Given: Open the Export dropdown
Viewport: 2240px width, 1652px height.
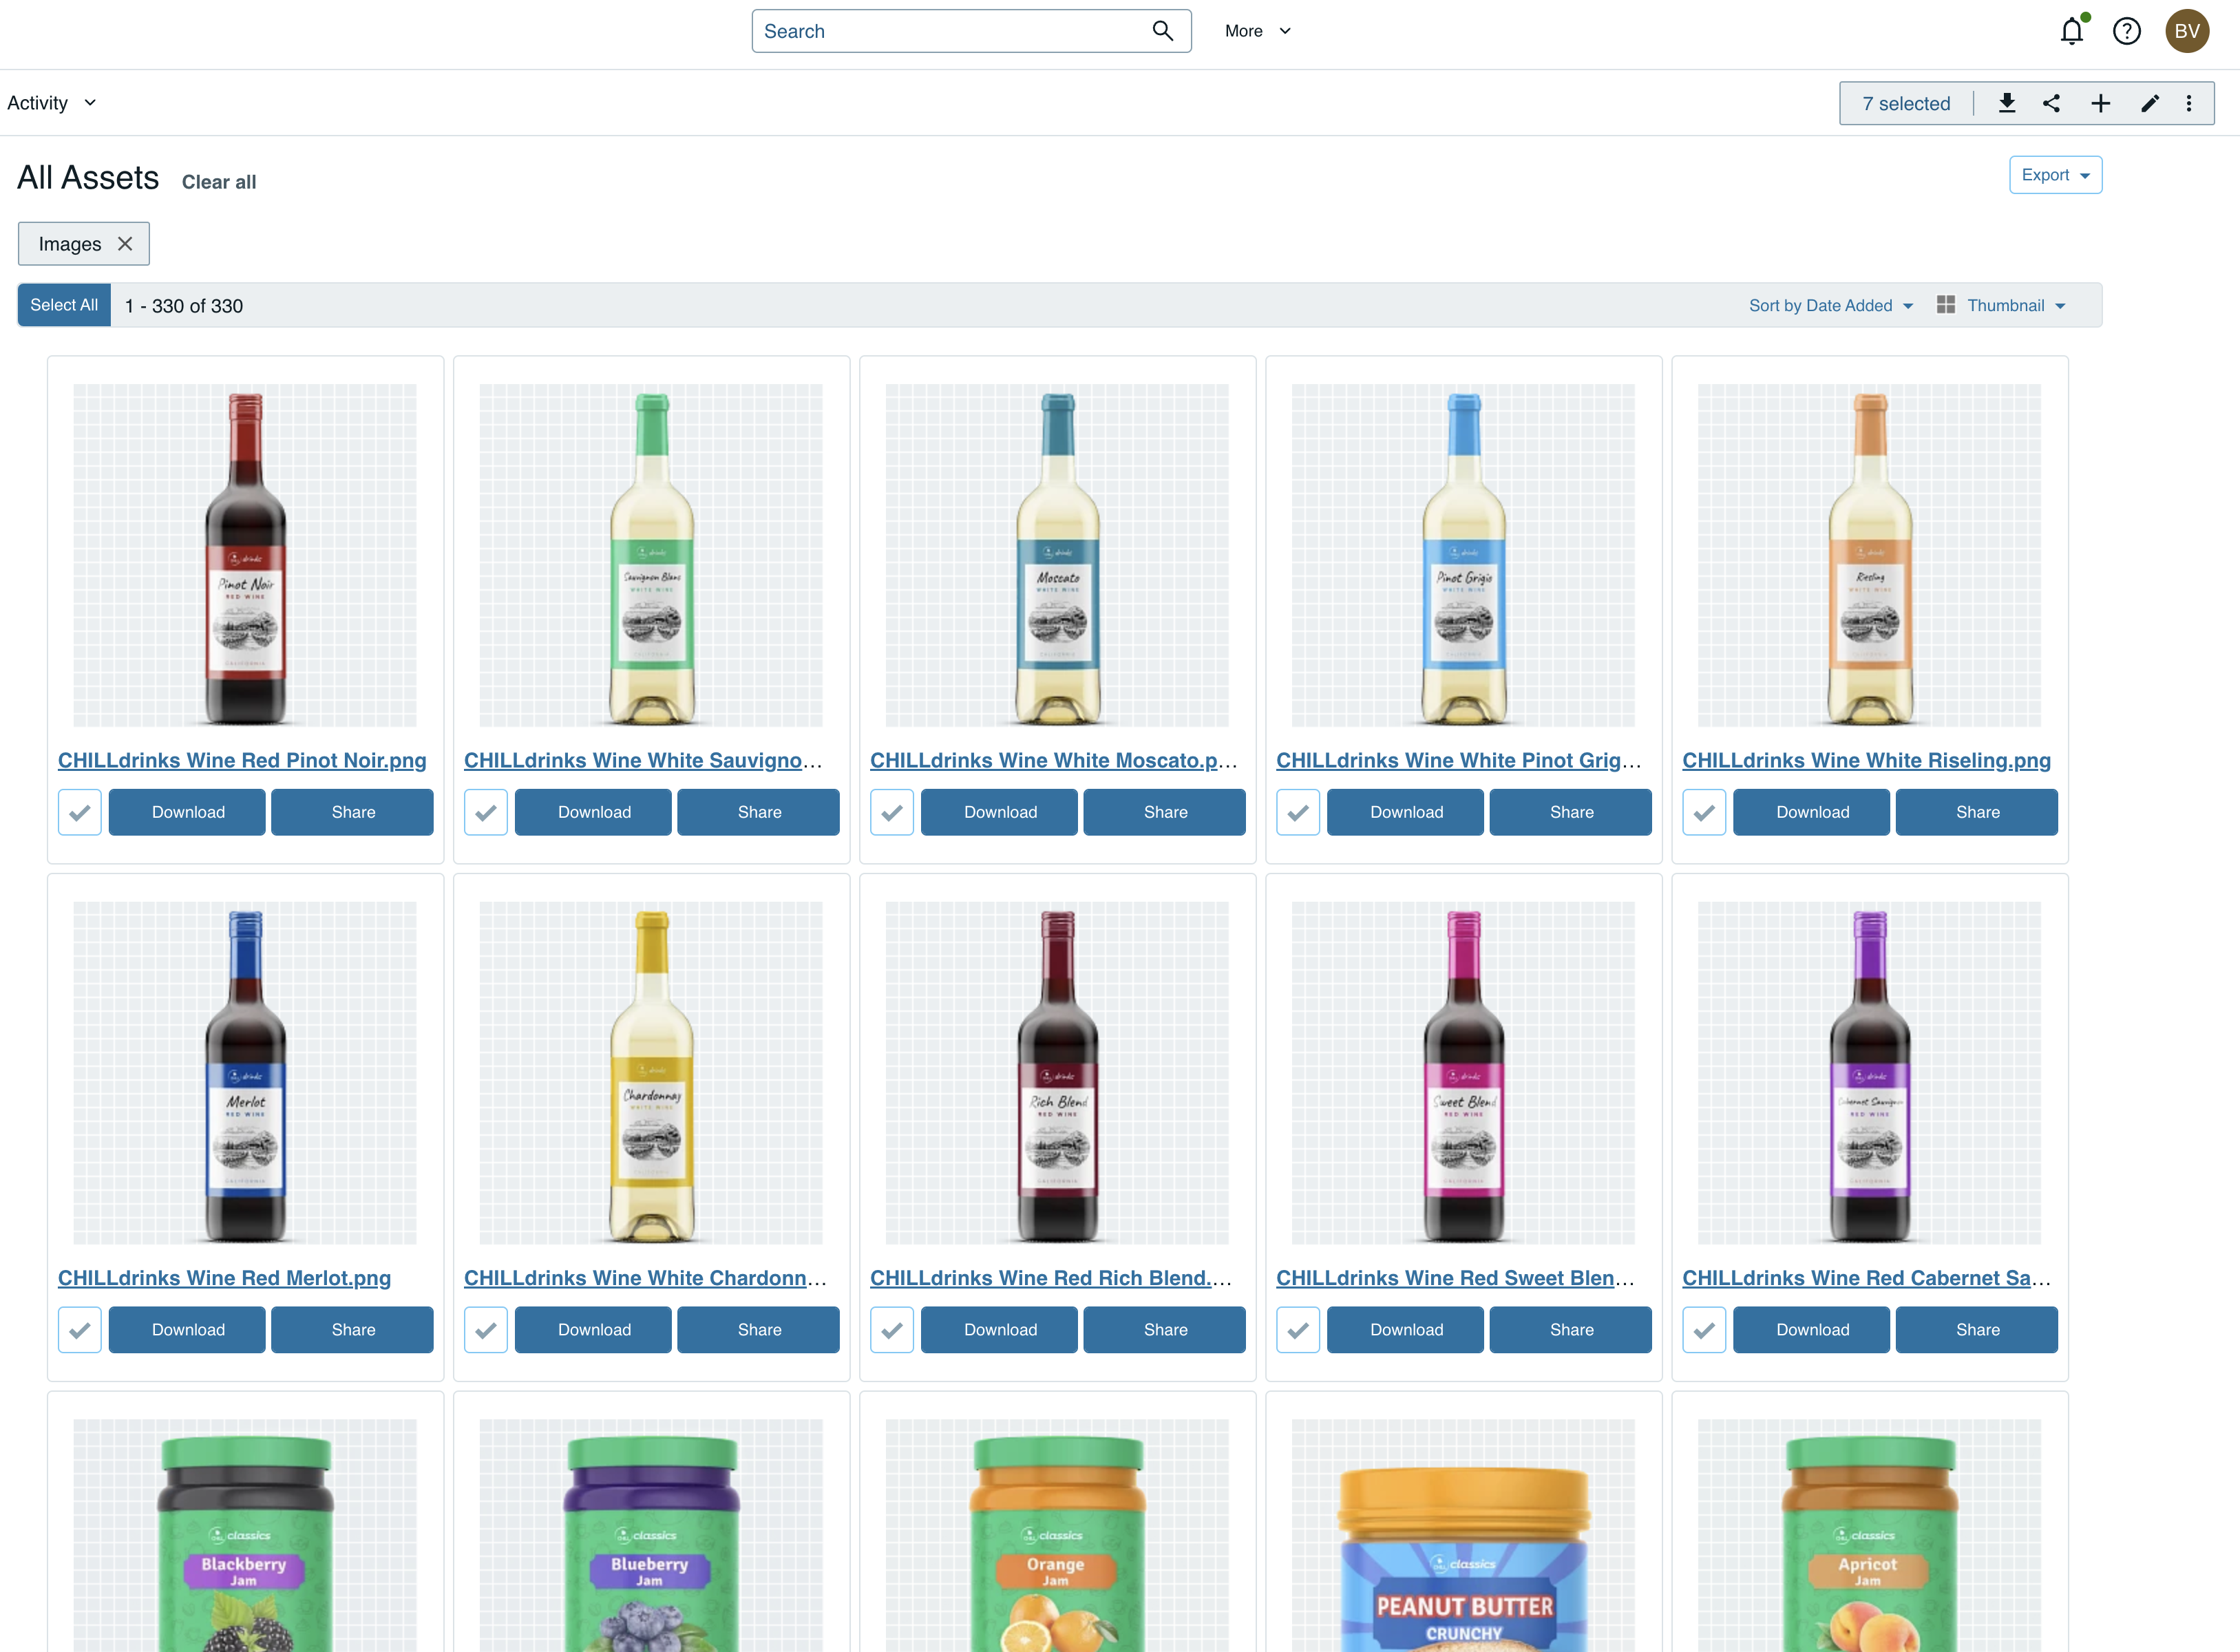Looking at the screenshot, I should click(2055, 175).
